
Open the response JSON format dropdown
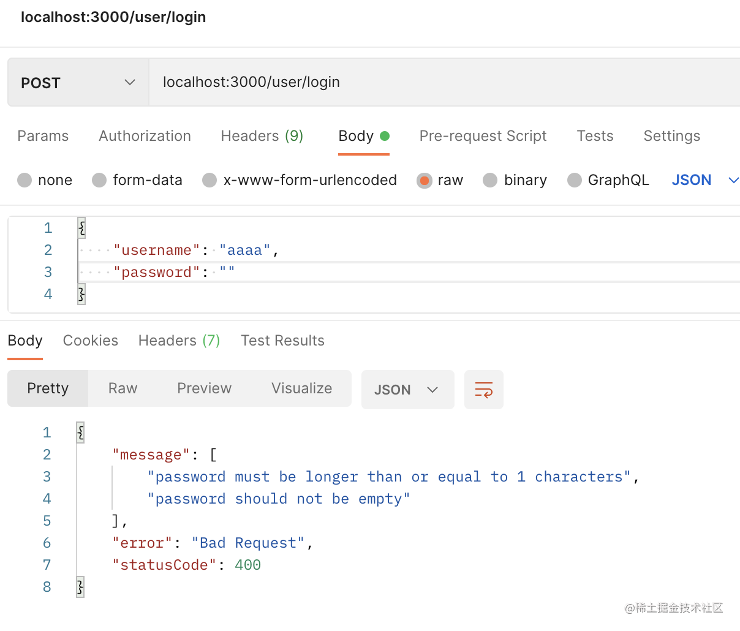(x=407, y=390)
